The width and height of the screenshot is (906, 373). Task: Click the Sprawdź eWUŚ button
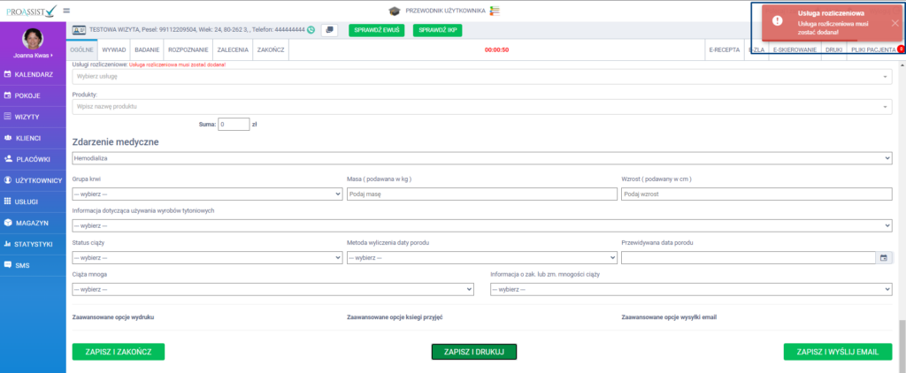[x=377, y=30]
